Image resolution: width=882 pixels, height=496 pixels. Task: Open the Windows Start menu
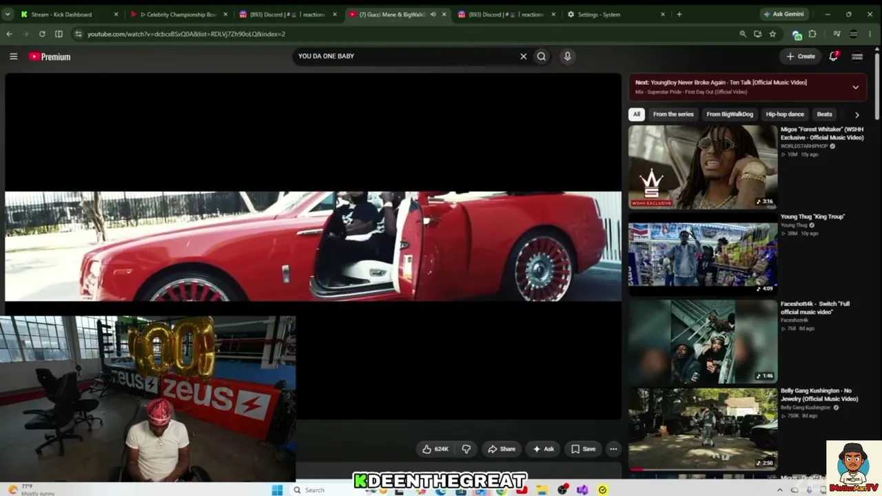pos(277,490)
